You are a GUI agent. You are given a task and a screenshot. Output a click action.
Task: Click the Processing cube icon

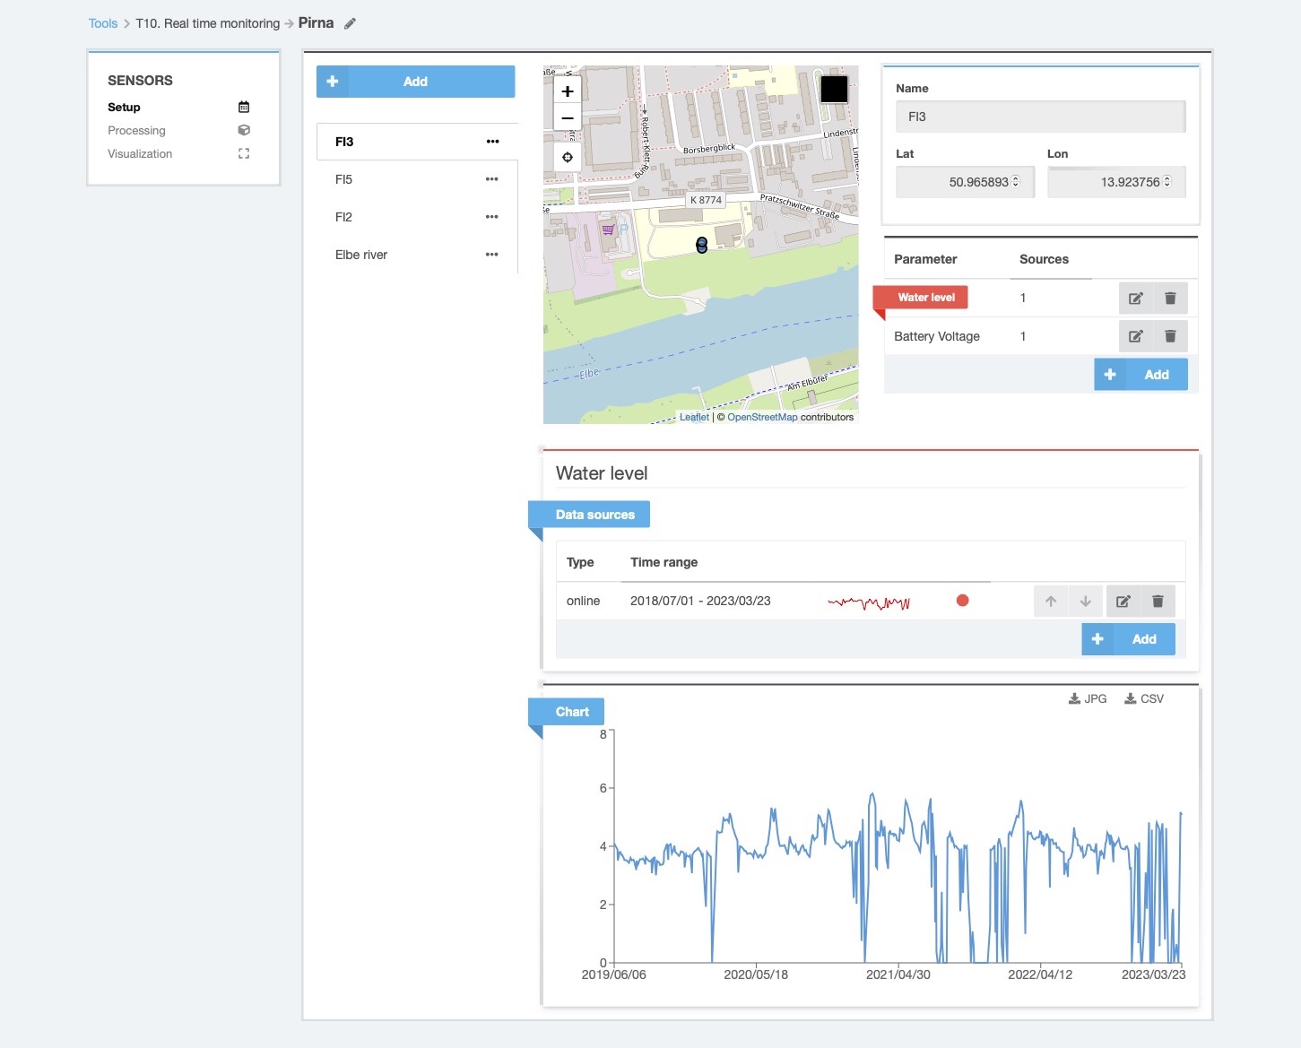[243, 130]
